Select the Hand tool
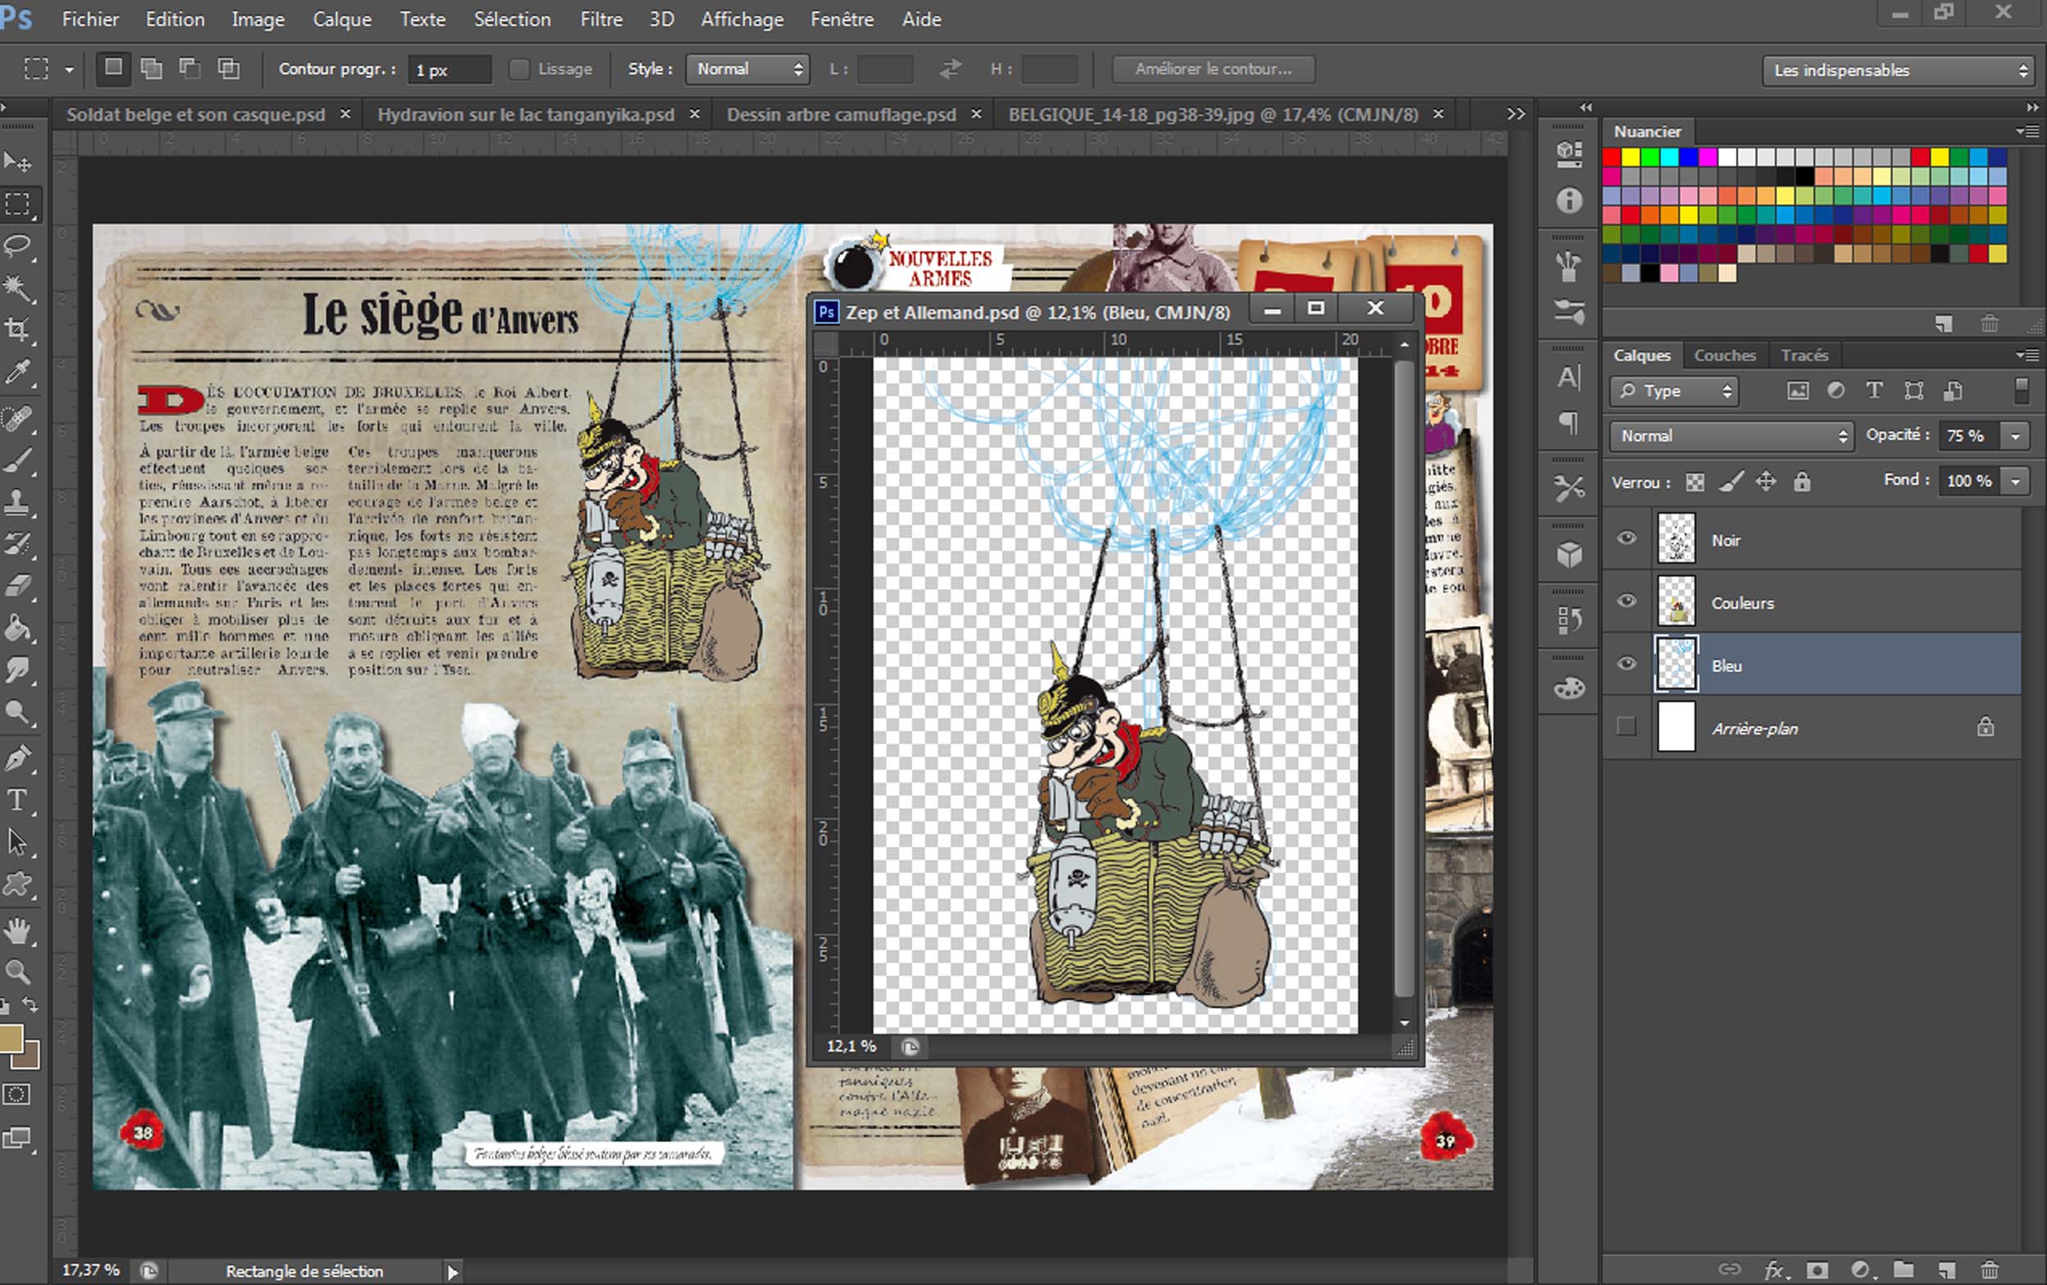Image resolution: width=2047 pixels, height=1285 pixels. (x=17, y=931)
